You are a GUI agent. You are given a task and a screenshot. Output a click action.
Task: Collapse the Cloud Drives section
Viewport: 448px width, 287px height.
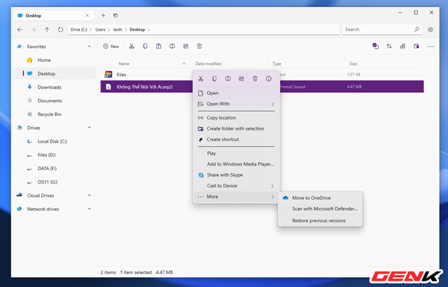(90, 196)
